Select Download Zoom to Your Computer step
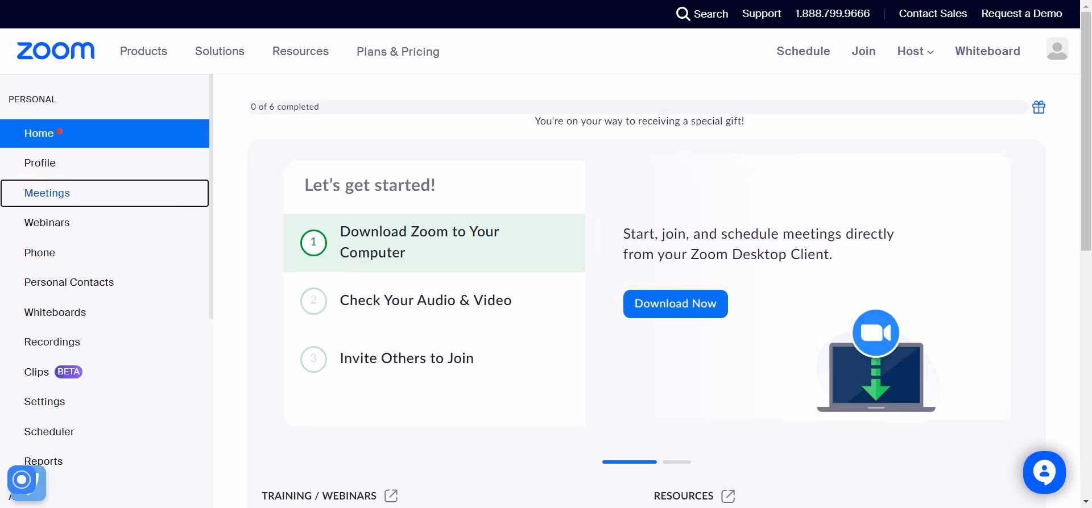Image resolution: width=1092 pixels, height=508 pixels. (434, 243)
